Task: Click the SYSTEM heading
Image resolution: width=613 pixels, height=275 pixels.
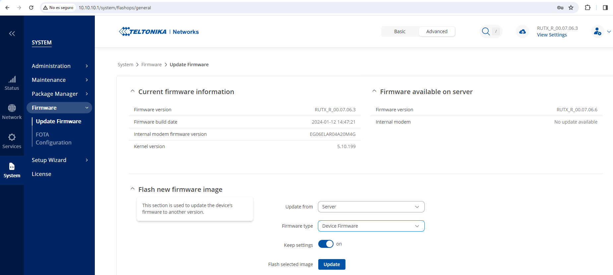Action: click(42, 42)
